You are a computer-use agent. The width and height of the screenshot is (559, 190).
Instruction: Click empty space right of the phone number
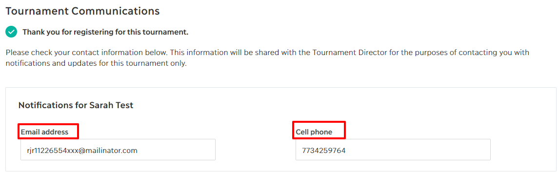[417, 151]
